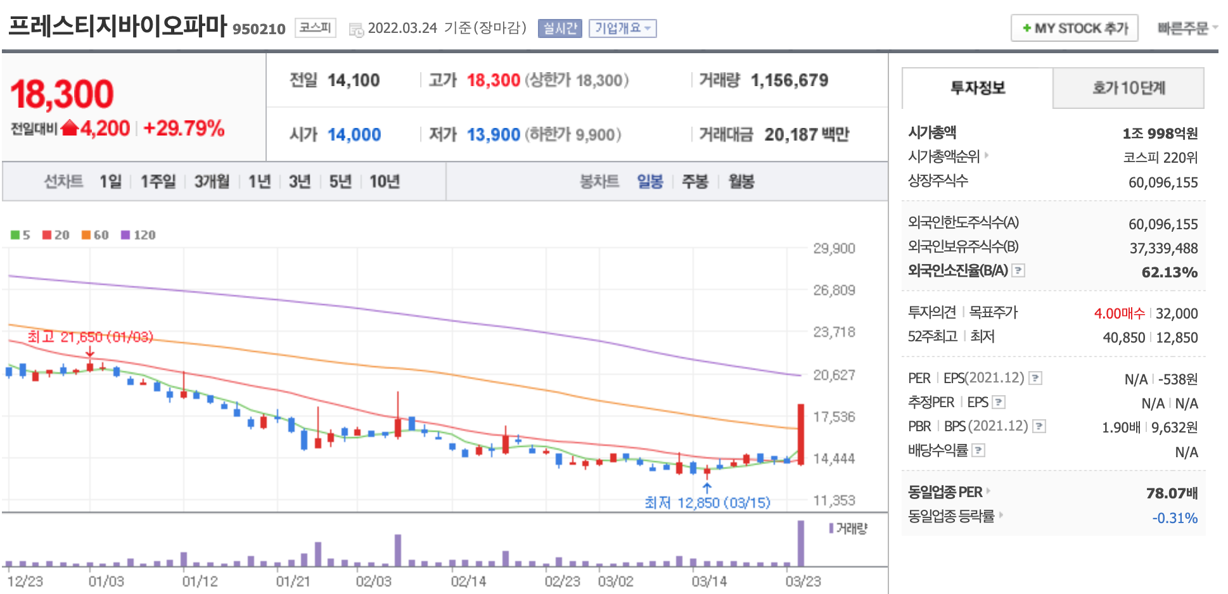Click the 4.00매수 opinion value
Screen dimensions: 1228x594
[x=1120, y=313]
